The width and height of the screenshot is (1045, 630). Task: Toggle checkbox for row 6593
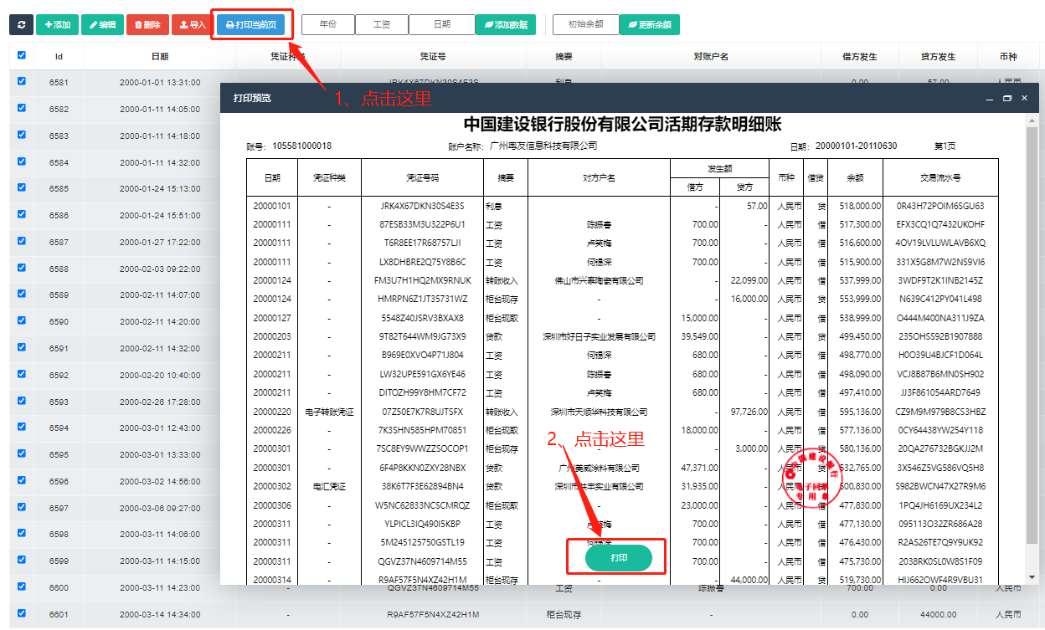[x=22, y=401]
